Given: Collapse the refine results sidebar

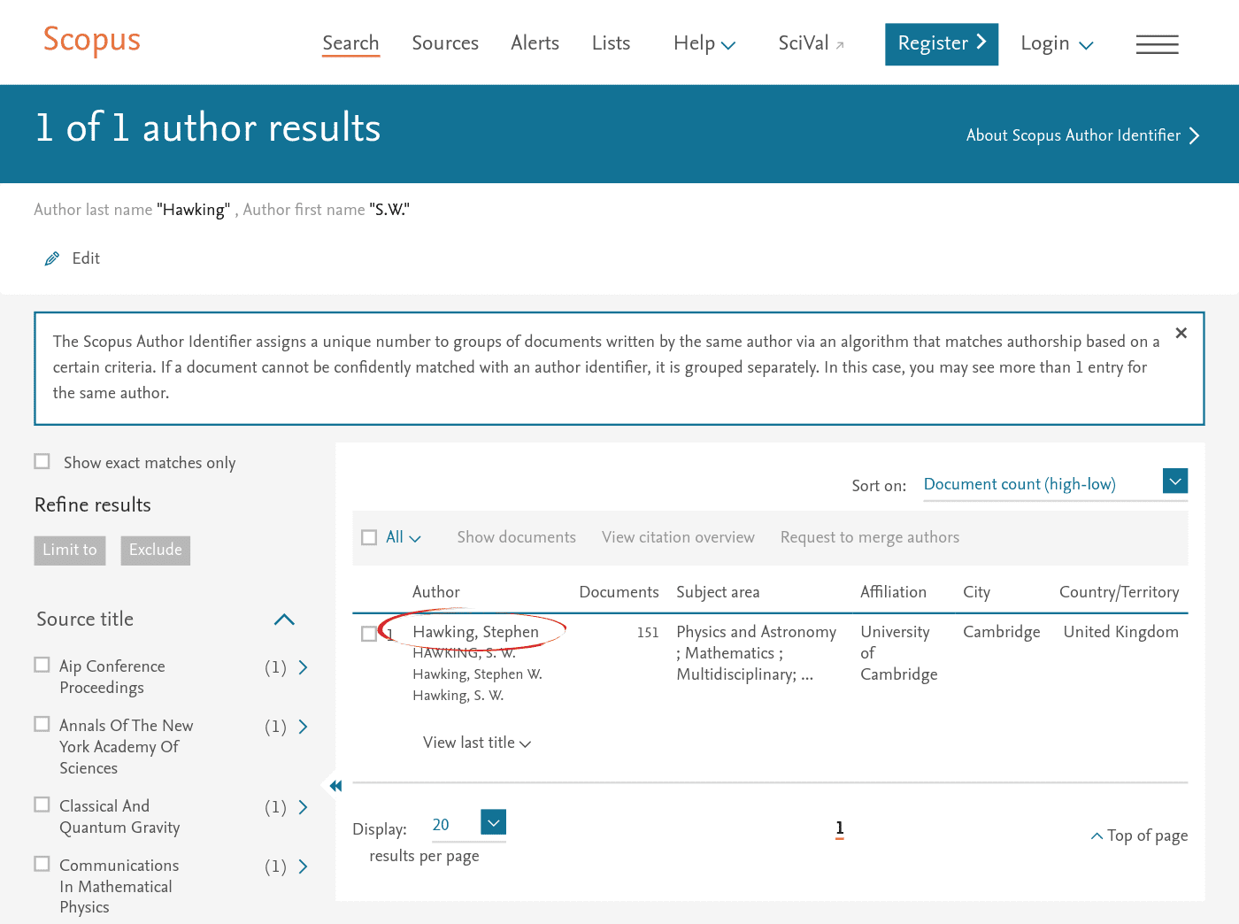Looking at the screenshot, I should (335, 785).
